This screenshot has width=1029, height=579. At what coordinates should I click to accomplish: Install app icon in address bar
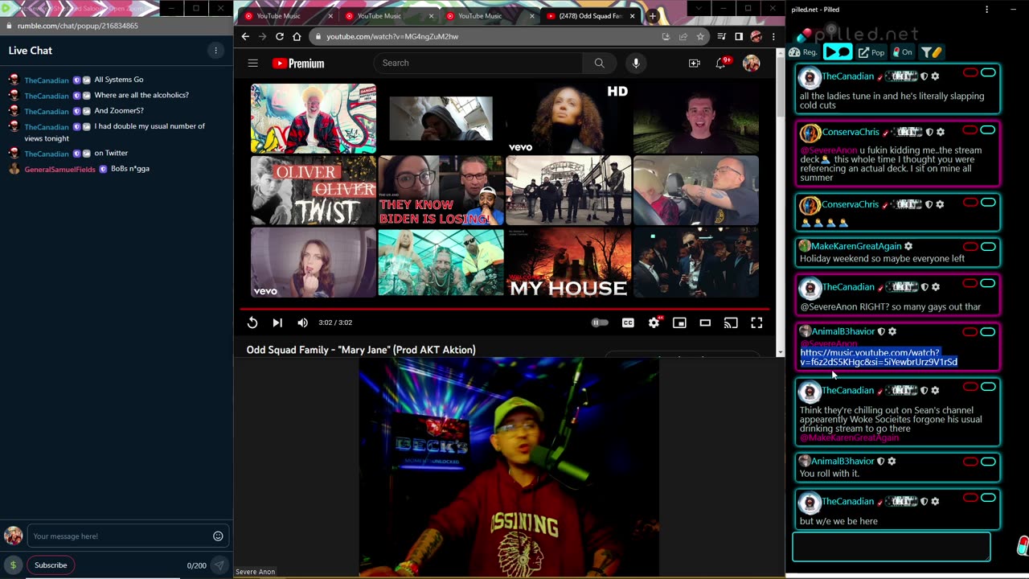click(x=666, y=36)
